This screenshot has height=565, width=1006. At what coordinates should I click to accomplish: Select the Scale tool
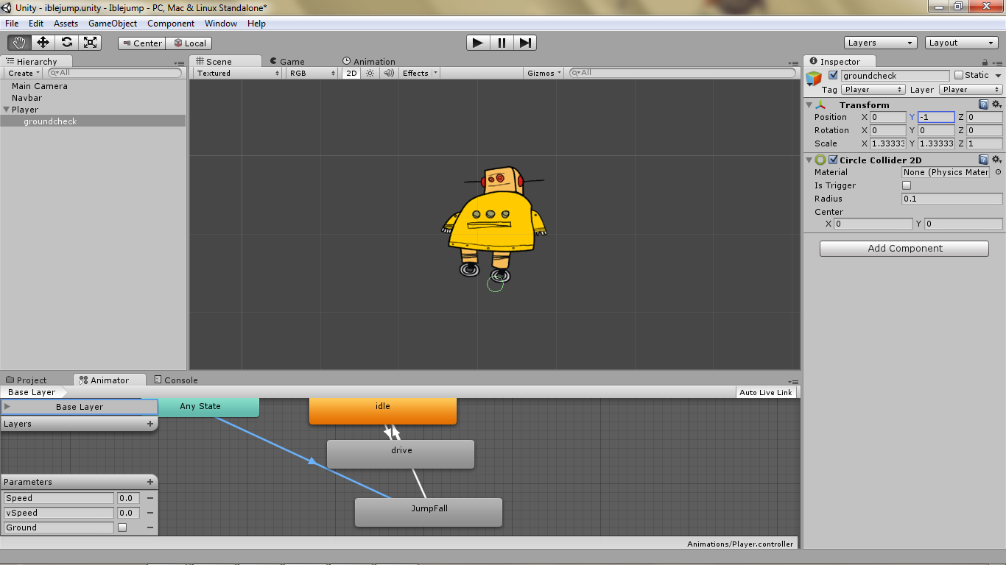[90, 43]
